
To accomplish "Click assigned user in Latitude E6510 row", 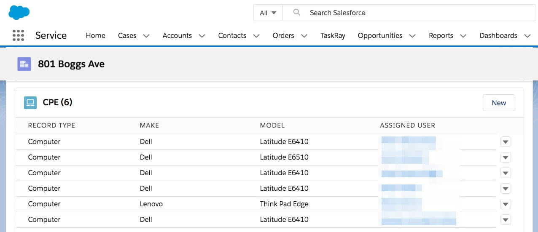I will point(405,157).
